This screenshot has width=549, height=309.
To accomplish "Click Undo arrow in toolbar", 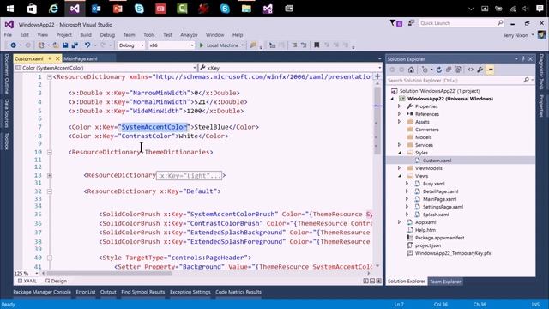I will [x=87, y=45].
